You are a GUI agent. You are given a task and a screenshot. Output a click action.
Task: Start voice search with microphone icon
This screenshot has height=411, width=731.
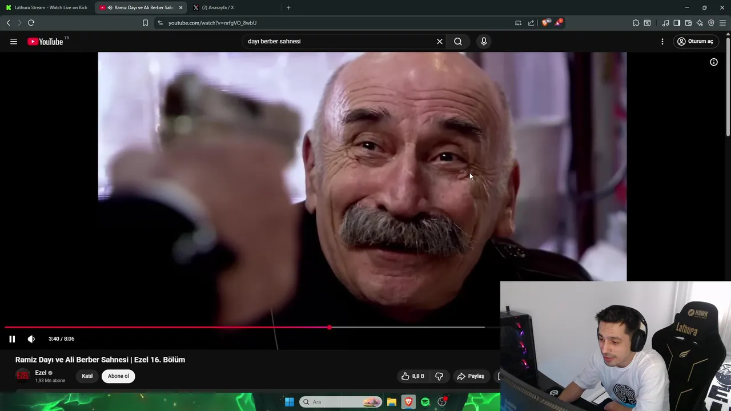click(x=484, y=41)
